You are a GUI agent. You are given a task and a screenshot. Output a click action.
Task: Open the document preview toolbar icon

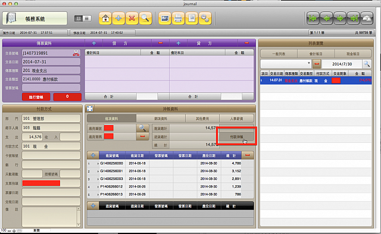tap(192, 18)
